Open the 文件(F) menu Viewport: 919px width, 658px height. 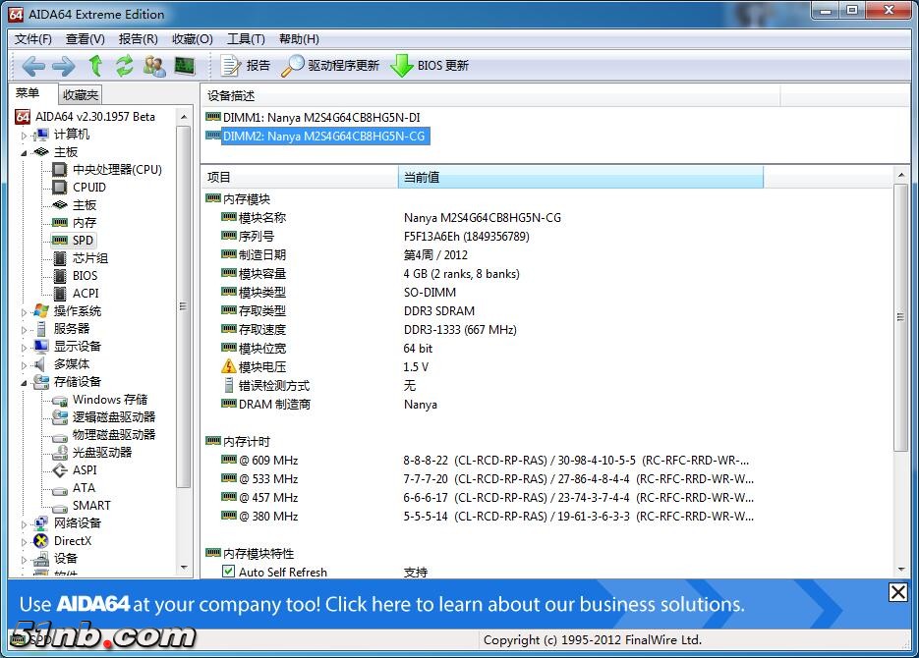pos(33,39)
